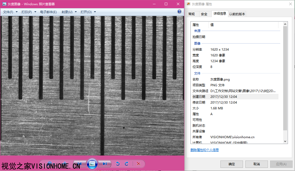Rotate the image clockwise
This screenshot has height=171, width=295.
127,164
